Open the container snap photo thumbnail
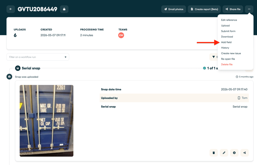This screenshot has height=165, width=257. pos(46,121)
